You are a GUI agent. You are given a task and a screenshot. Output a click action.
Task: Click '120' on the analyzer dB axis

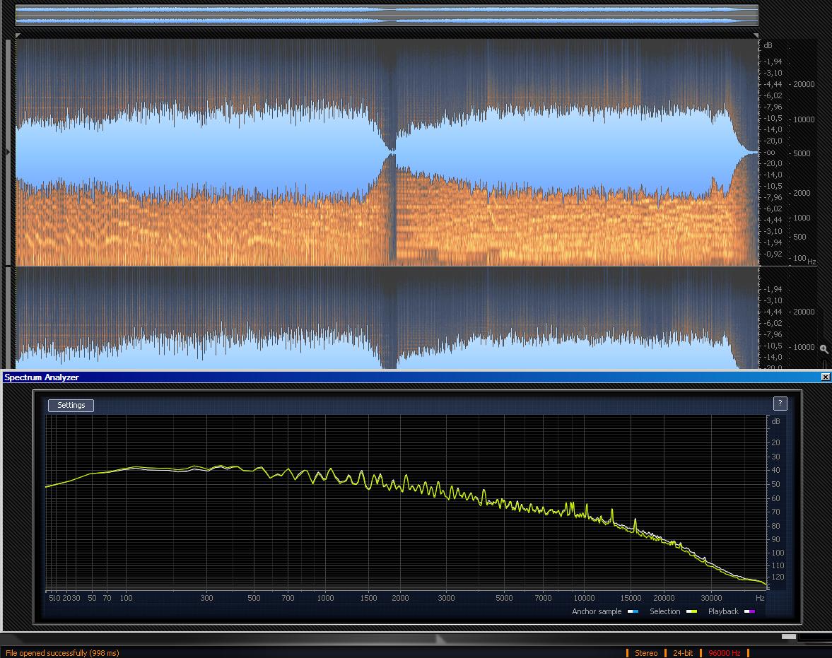[778, 577]
